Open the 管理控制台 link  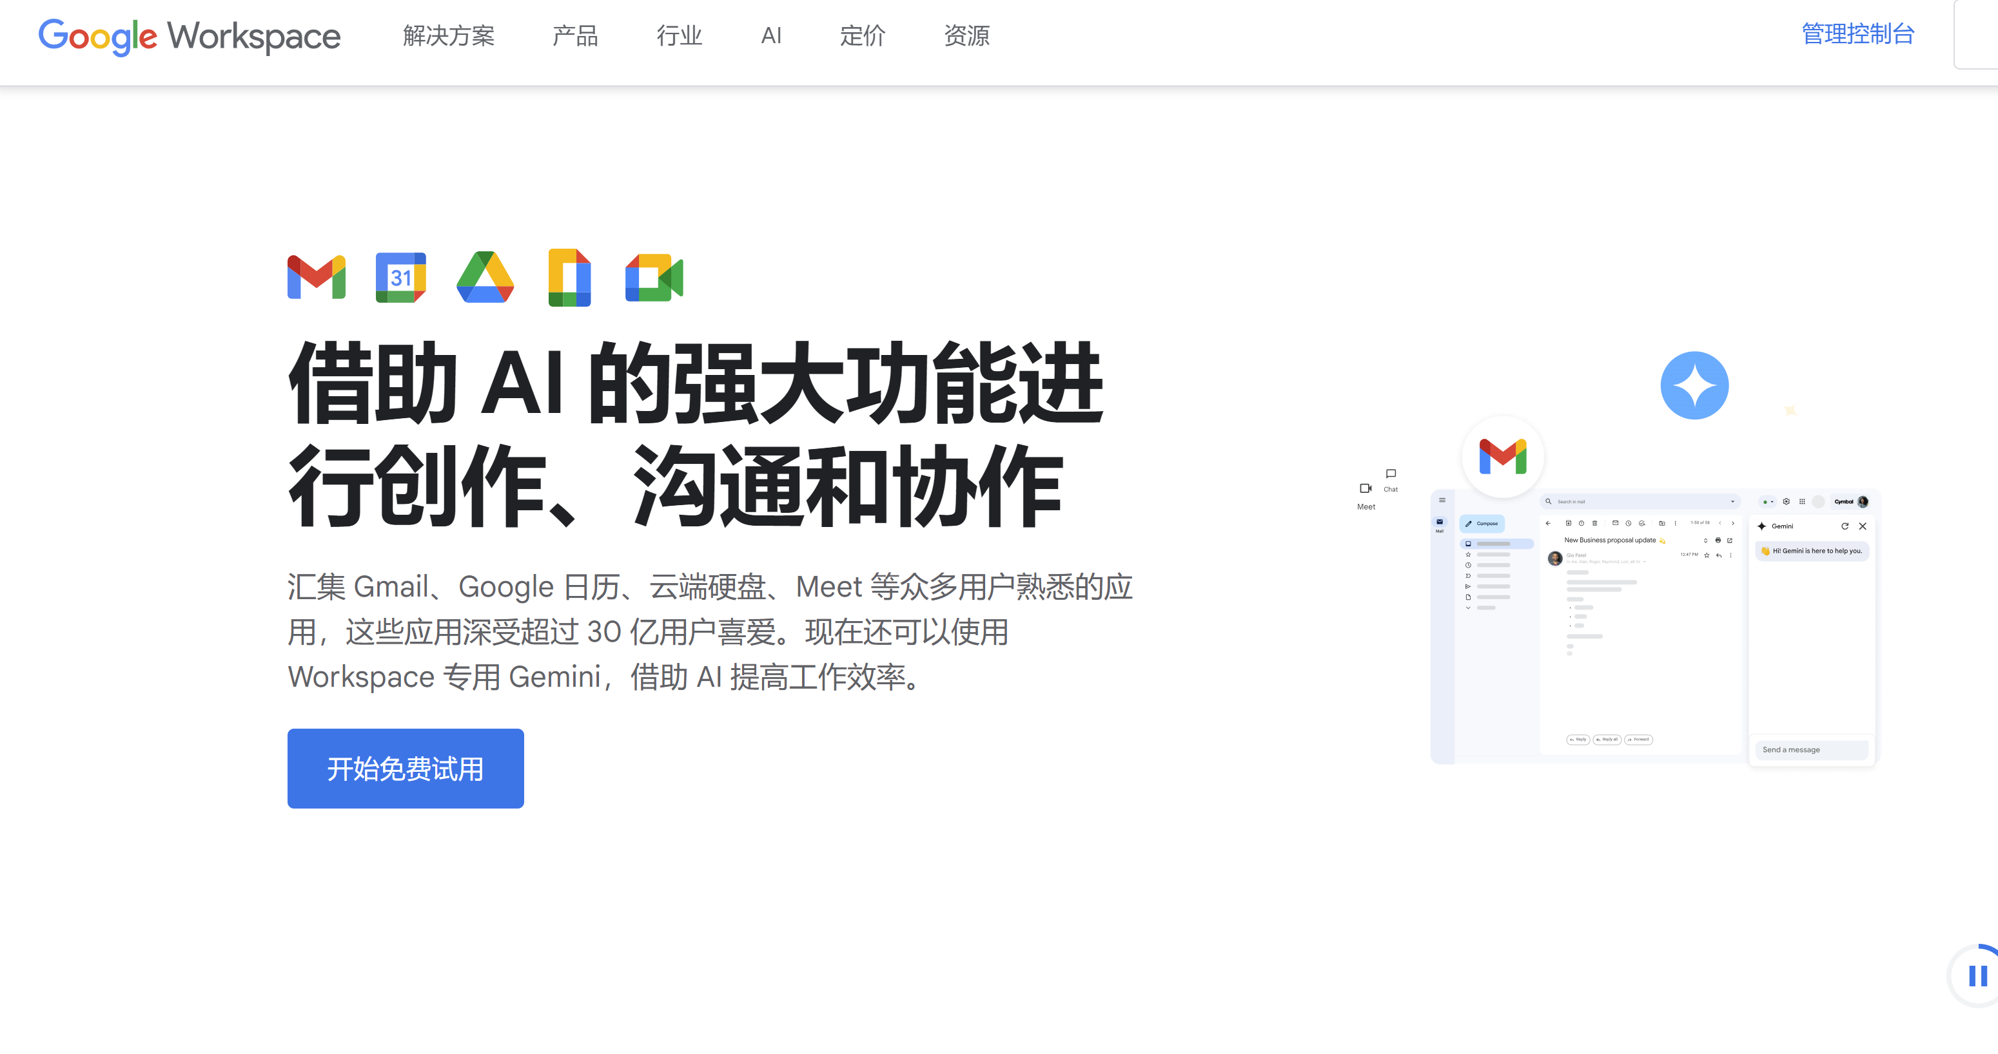coord(1857,34)
